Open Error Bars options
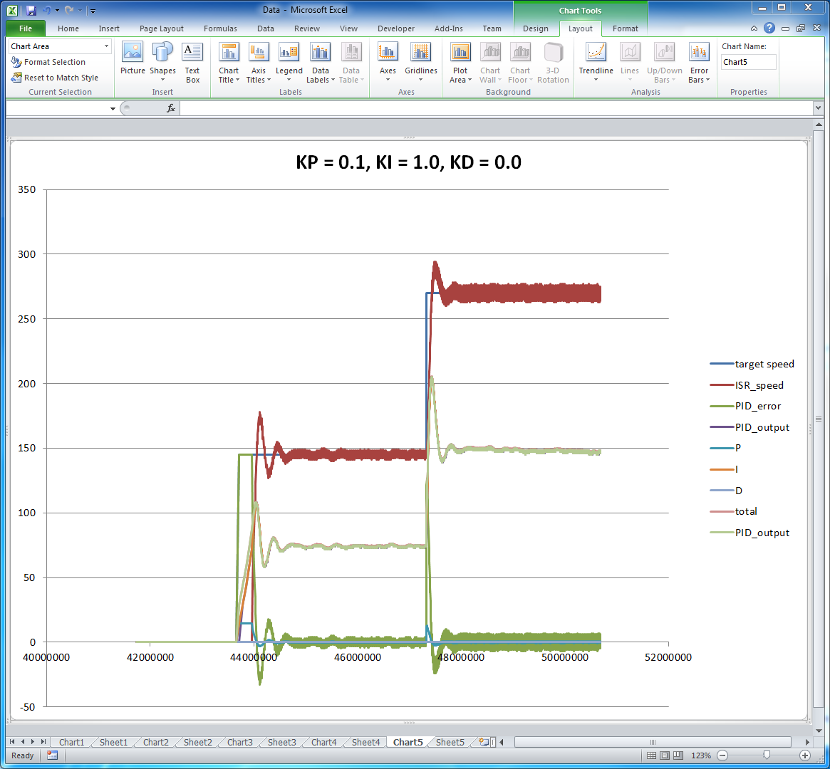This screenshot has height=769, width=830. point(699,63)
